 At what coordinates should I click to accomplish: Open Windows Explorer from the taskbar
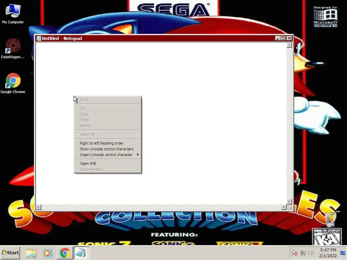tap(31, 253)
